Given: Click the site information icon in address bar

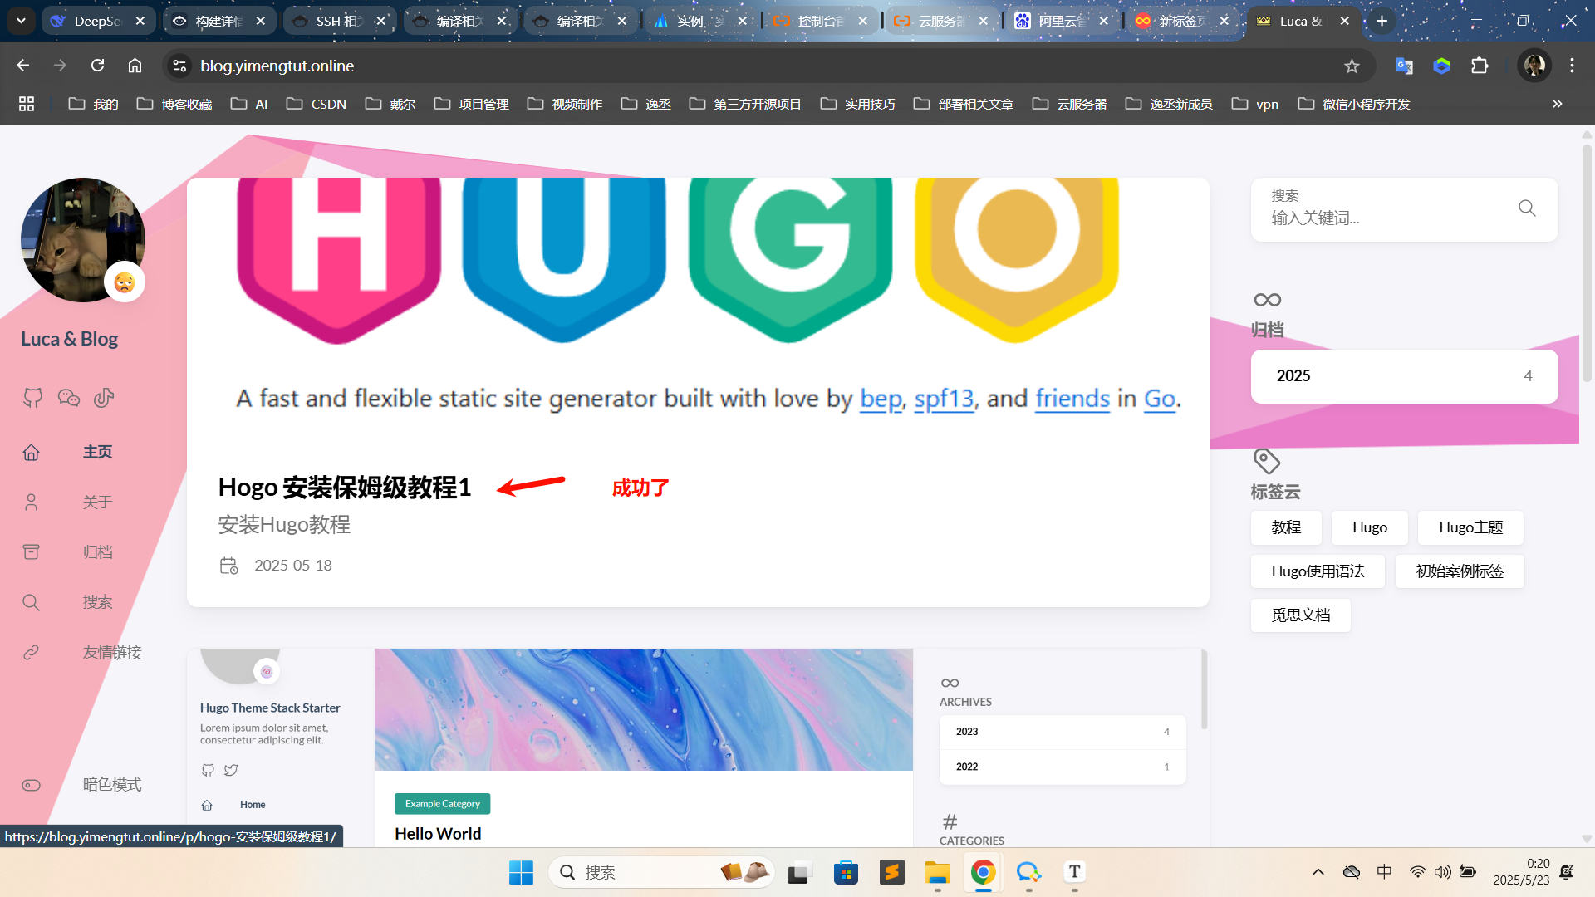Looking at the screenshot, I should (x=179, y=66).
